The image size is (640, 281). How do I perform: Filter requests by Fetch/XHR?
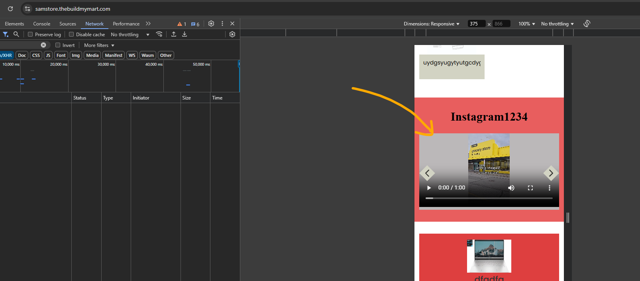pos(7,55)
